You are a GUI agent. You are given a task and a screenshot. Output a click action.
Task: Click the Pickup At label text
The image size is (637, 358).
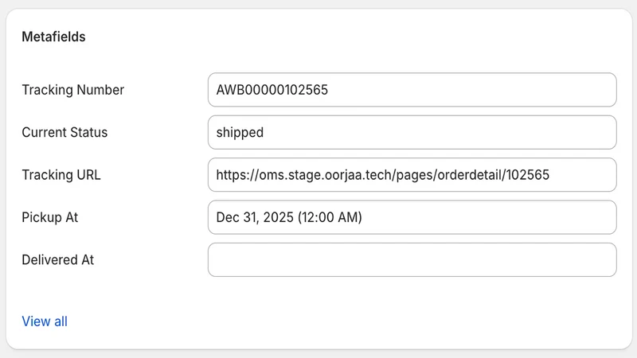click(x=50, y=217)
